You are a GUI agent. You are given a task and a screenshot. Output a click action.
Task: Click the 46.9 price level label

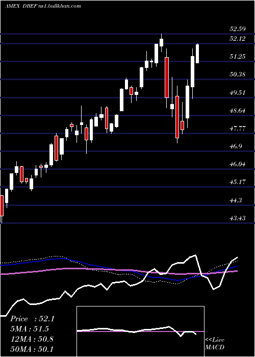[x=236, y=146]
